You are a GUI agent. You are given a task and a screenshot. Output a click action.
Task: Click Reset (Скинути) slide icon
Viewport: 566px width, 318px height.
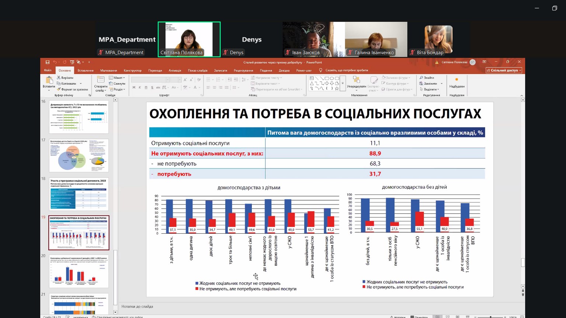pyautogui.click(x=111, y=84)
